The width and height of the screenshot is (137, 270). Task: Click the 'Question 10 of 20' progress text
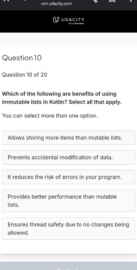[25, 75]
